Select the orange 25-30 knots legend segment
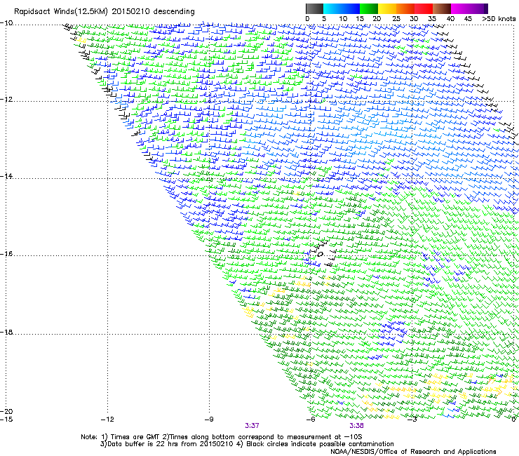519x456 pixels. click(405, 8)
